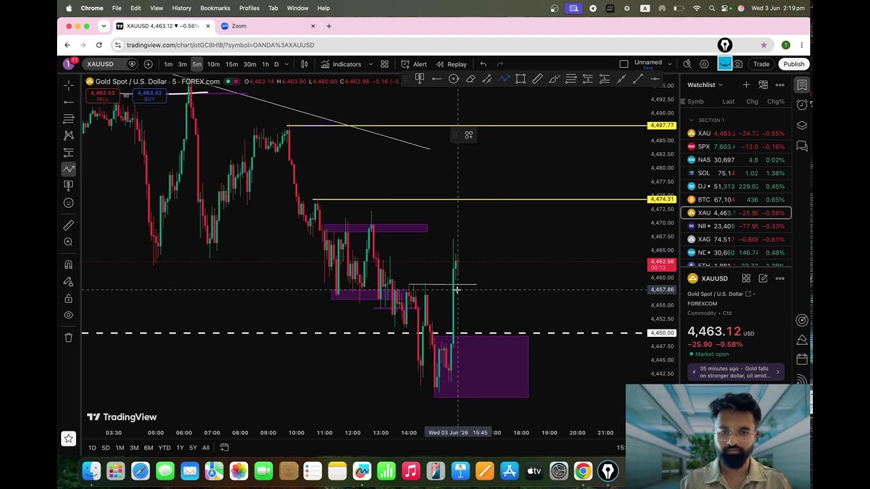Viewport: 870px width, 489px height.
Task: Open the Fibonacci retracement tool group
Action: point(69,119)
